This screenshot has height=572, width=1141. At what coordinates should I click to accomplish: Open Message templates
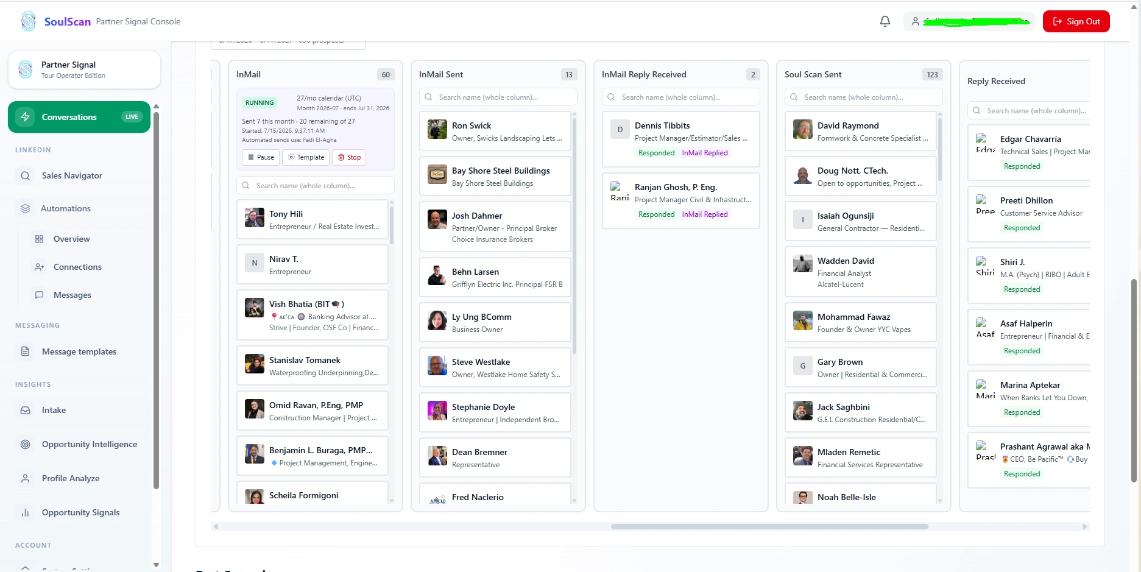tap(79, 351)
